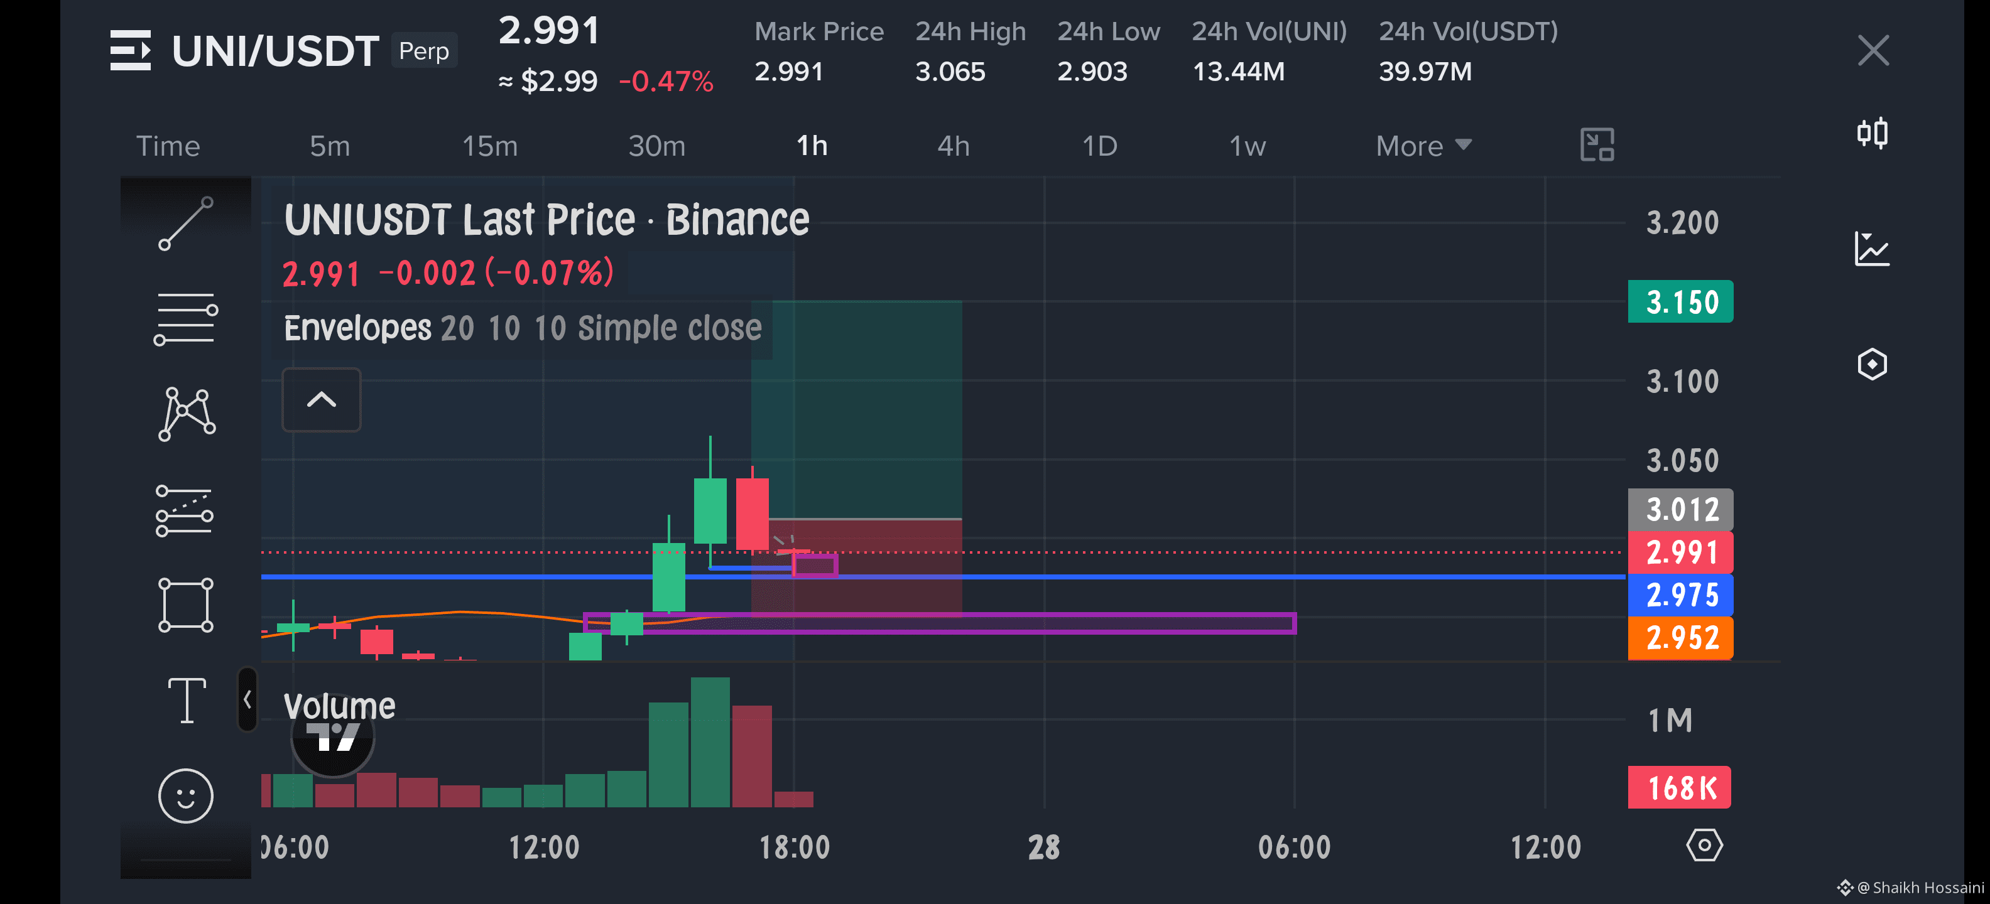
Task: Click the 3.200 price axis label
Action: (1682, 222)
